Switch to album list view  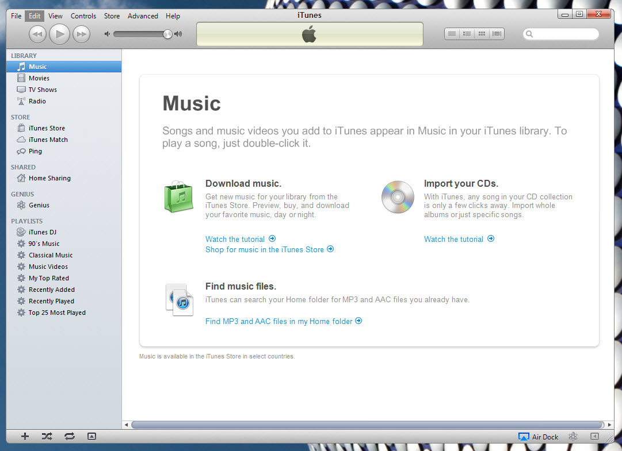pyautogui.click(x=467, y=34)
